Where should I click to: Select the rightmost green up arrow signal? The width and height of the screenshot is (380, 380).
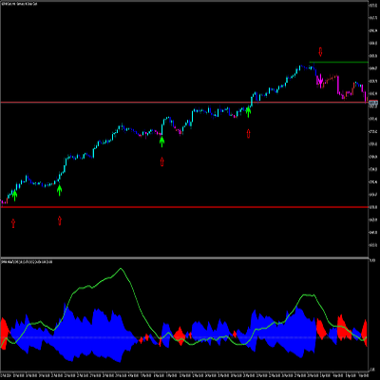coord(248,112)
